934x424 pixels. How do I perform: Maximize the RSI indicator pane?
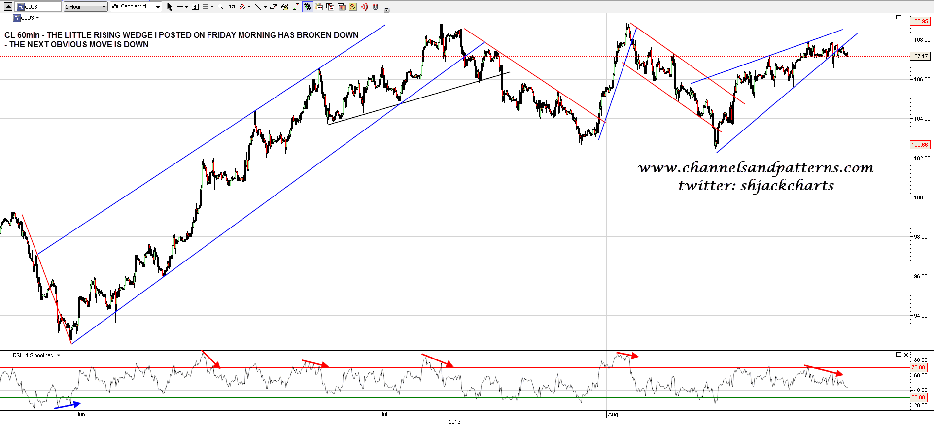click(x=899, y=355)
